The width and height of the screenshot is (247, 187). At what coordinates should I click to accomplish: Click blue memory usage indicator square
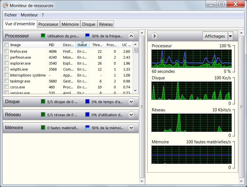coord(88,128)
